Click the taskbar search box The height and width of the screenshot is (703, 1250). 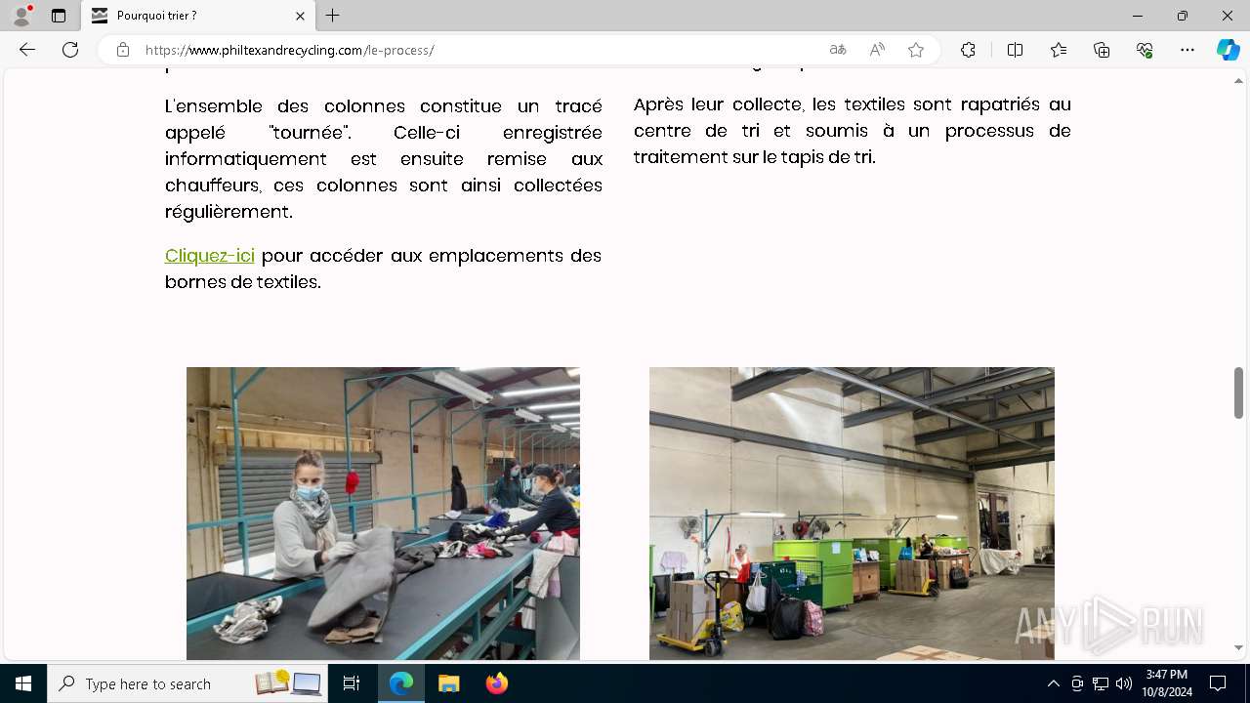188,683
